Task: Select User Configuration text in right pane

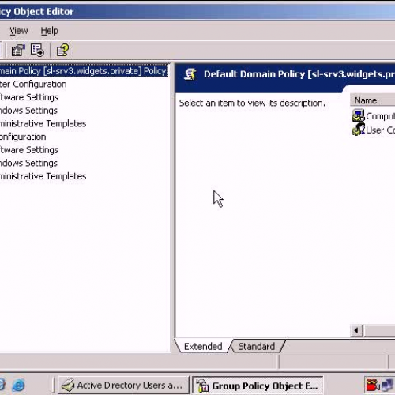Action: point(381,130)
